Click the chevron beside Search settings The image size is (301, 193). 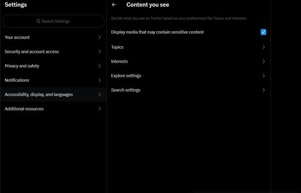coord(264,90)
